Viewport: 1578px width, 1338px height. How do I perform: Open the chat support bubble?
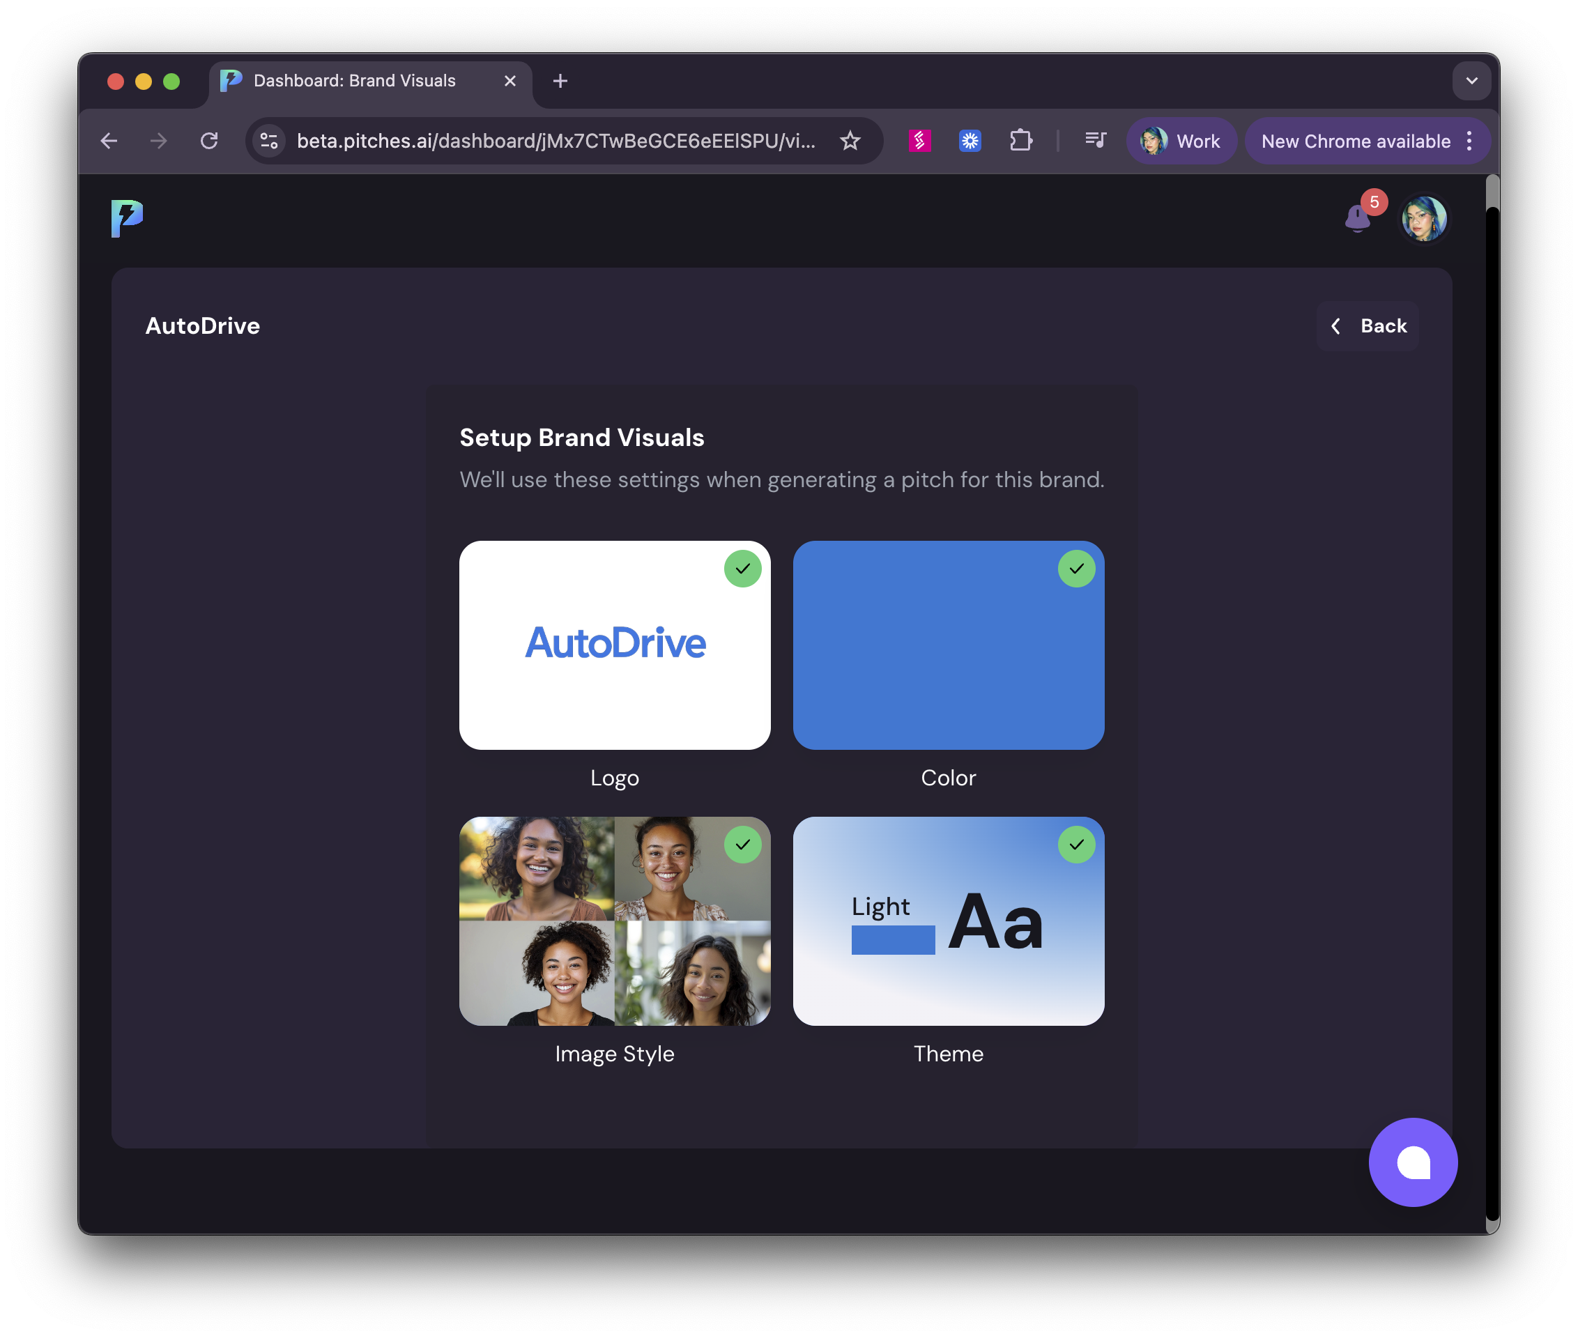click(x=1413, y=1162)
